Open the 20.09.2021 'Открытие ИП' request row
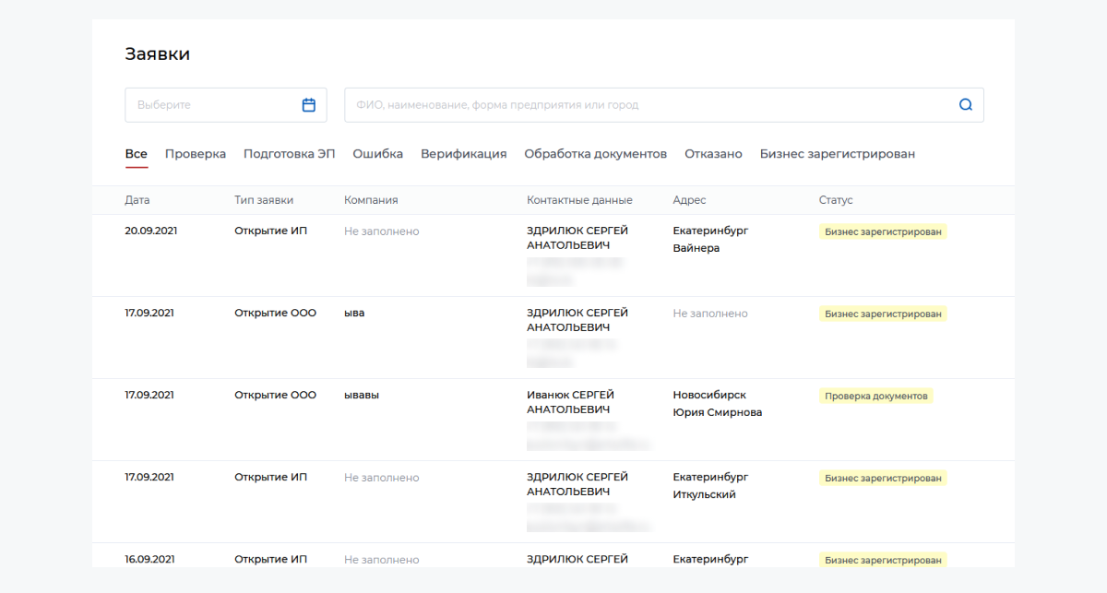 [270, 231]
